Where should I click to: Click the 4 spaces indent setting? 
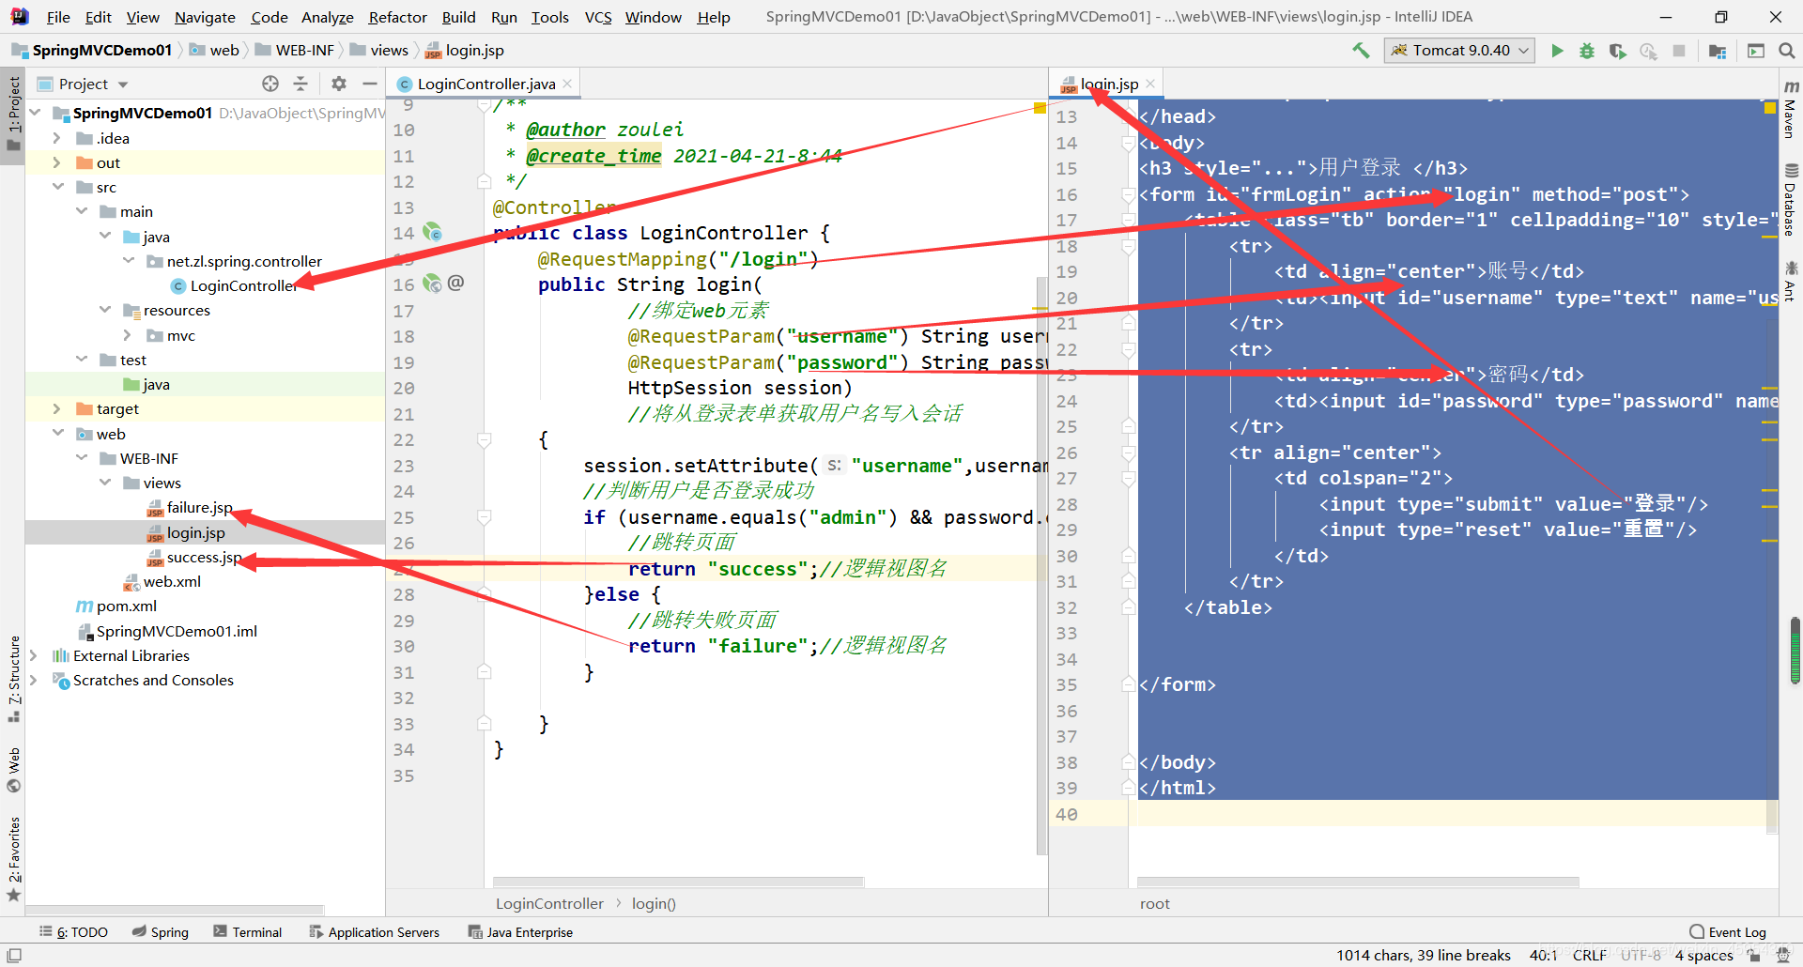(x=1703, y=955)
